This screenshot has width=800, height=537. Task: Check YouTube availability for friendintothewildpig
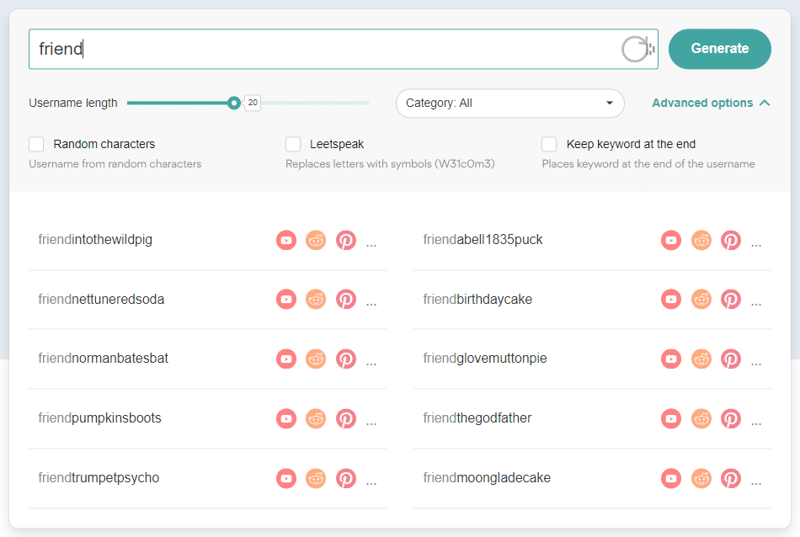coord(286,240)
